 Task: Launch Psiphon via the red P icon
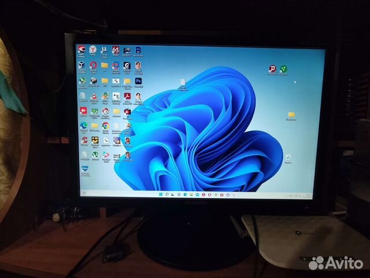(x=272, y=69)
